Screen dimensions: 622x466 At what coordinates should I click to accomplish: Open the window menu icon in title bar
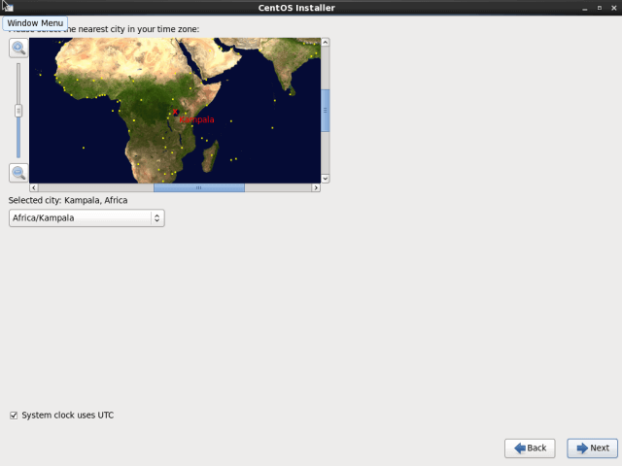(8, 7)
